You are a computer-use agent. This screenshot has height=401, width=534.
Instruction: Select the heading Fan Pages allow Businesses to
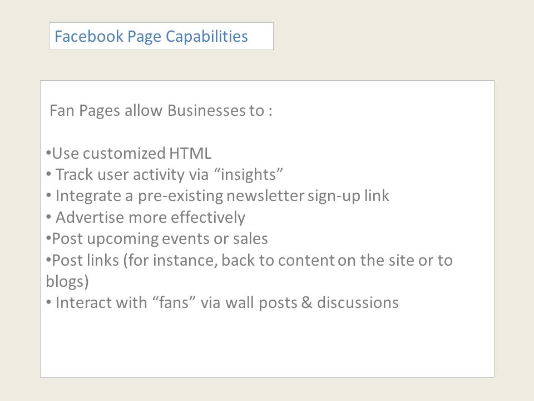click(x=161, y=110)
